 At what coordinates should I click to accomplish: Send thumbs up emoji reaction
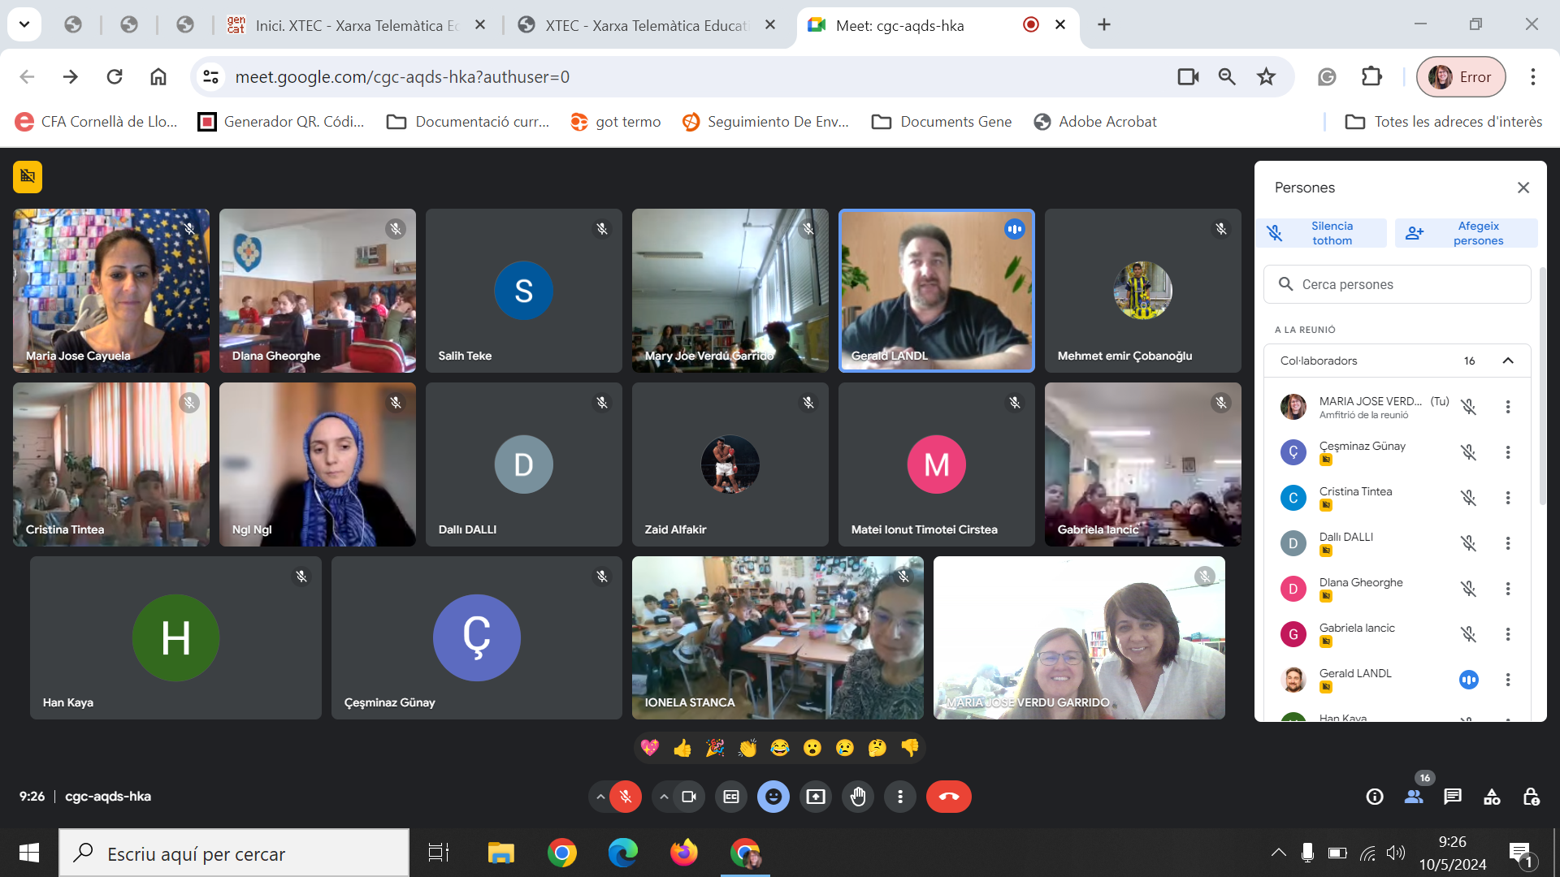pyautogui.click(x=682, y=748)
